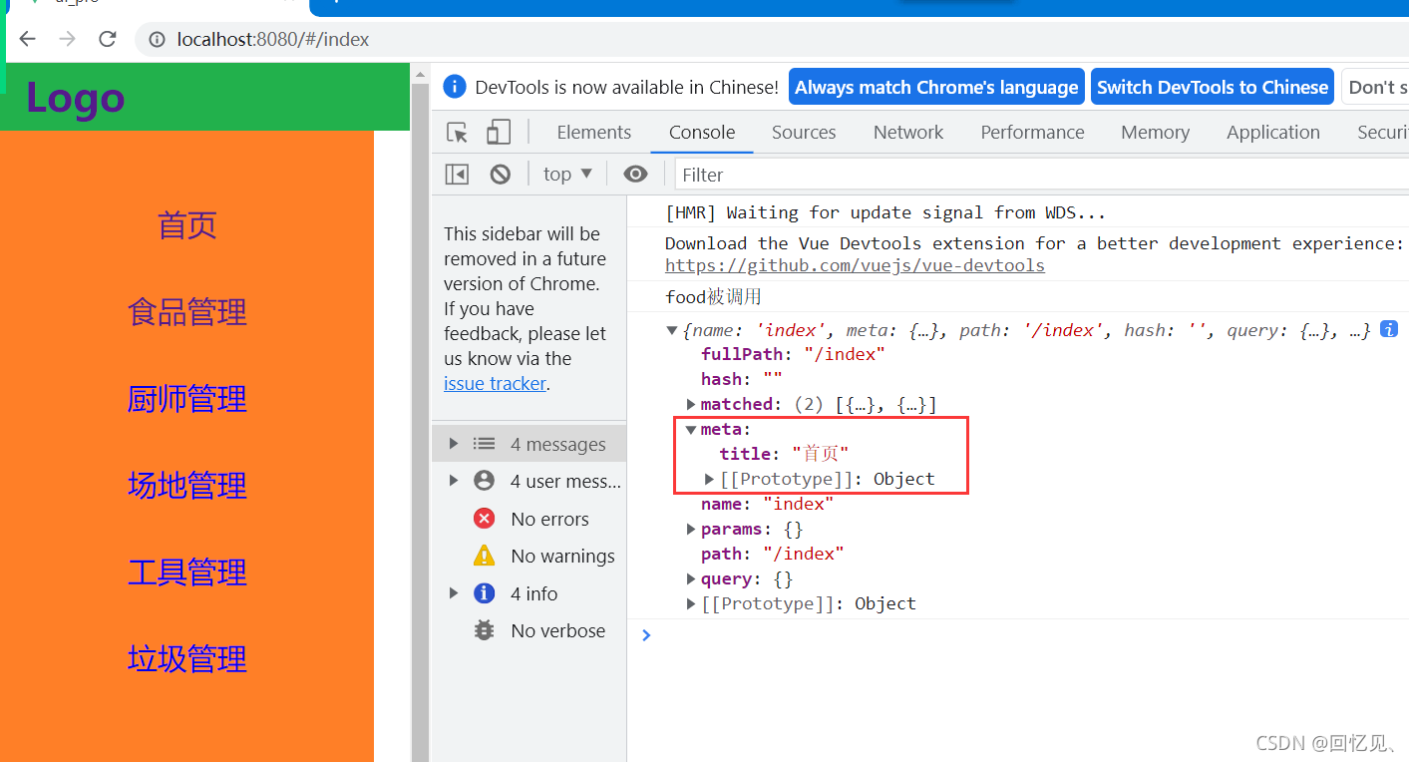Viewport: 1409px width, 762px height.
Task: Open the issue tracker link
Action: pos(495,383)
